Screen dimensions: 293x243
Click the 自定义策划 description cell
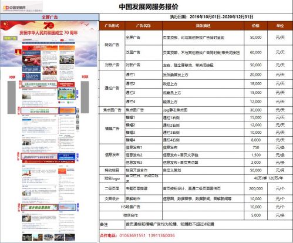coord(203,170)
